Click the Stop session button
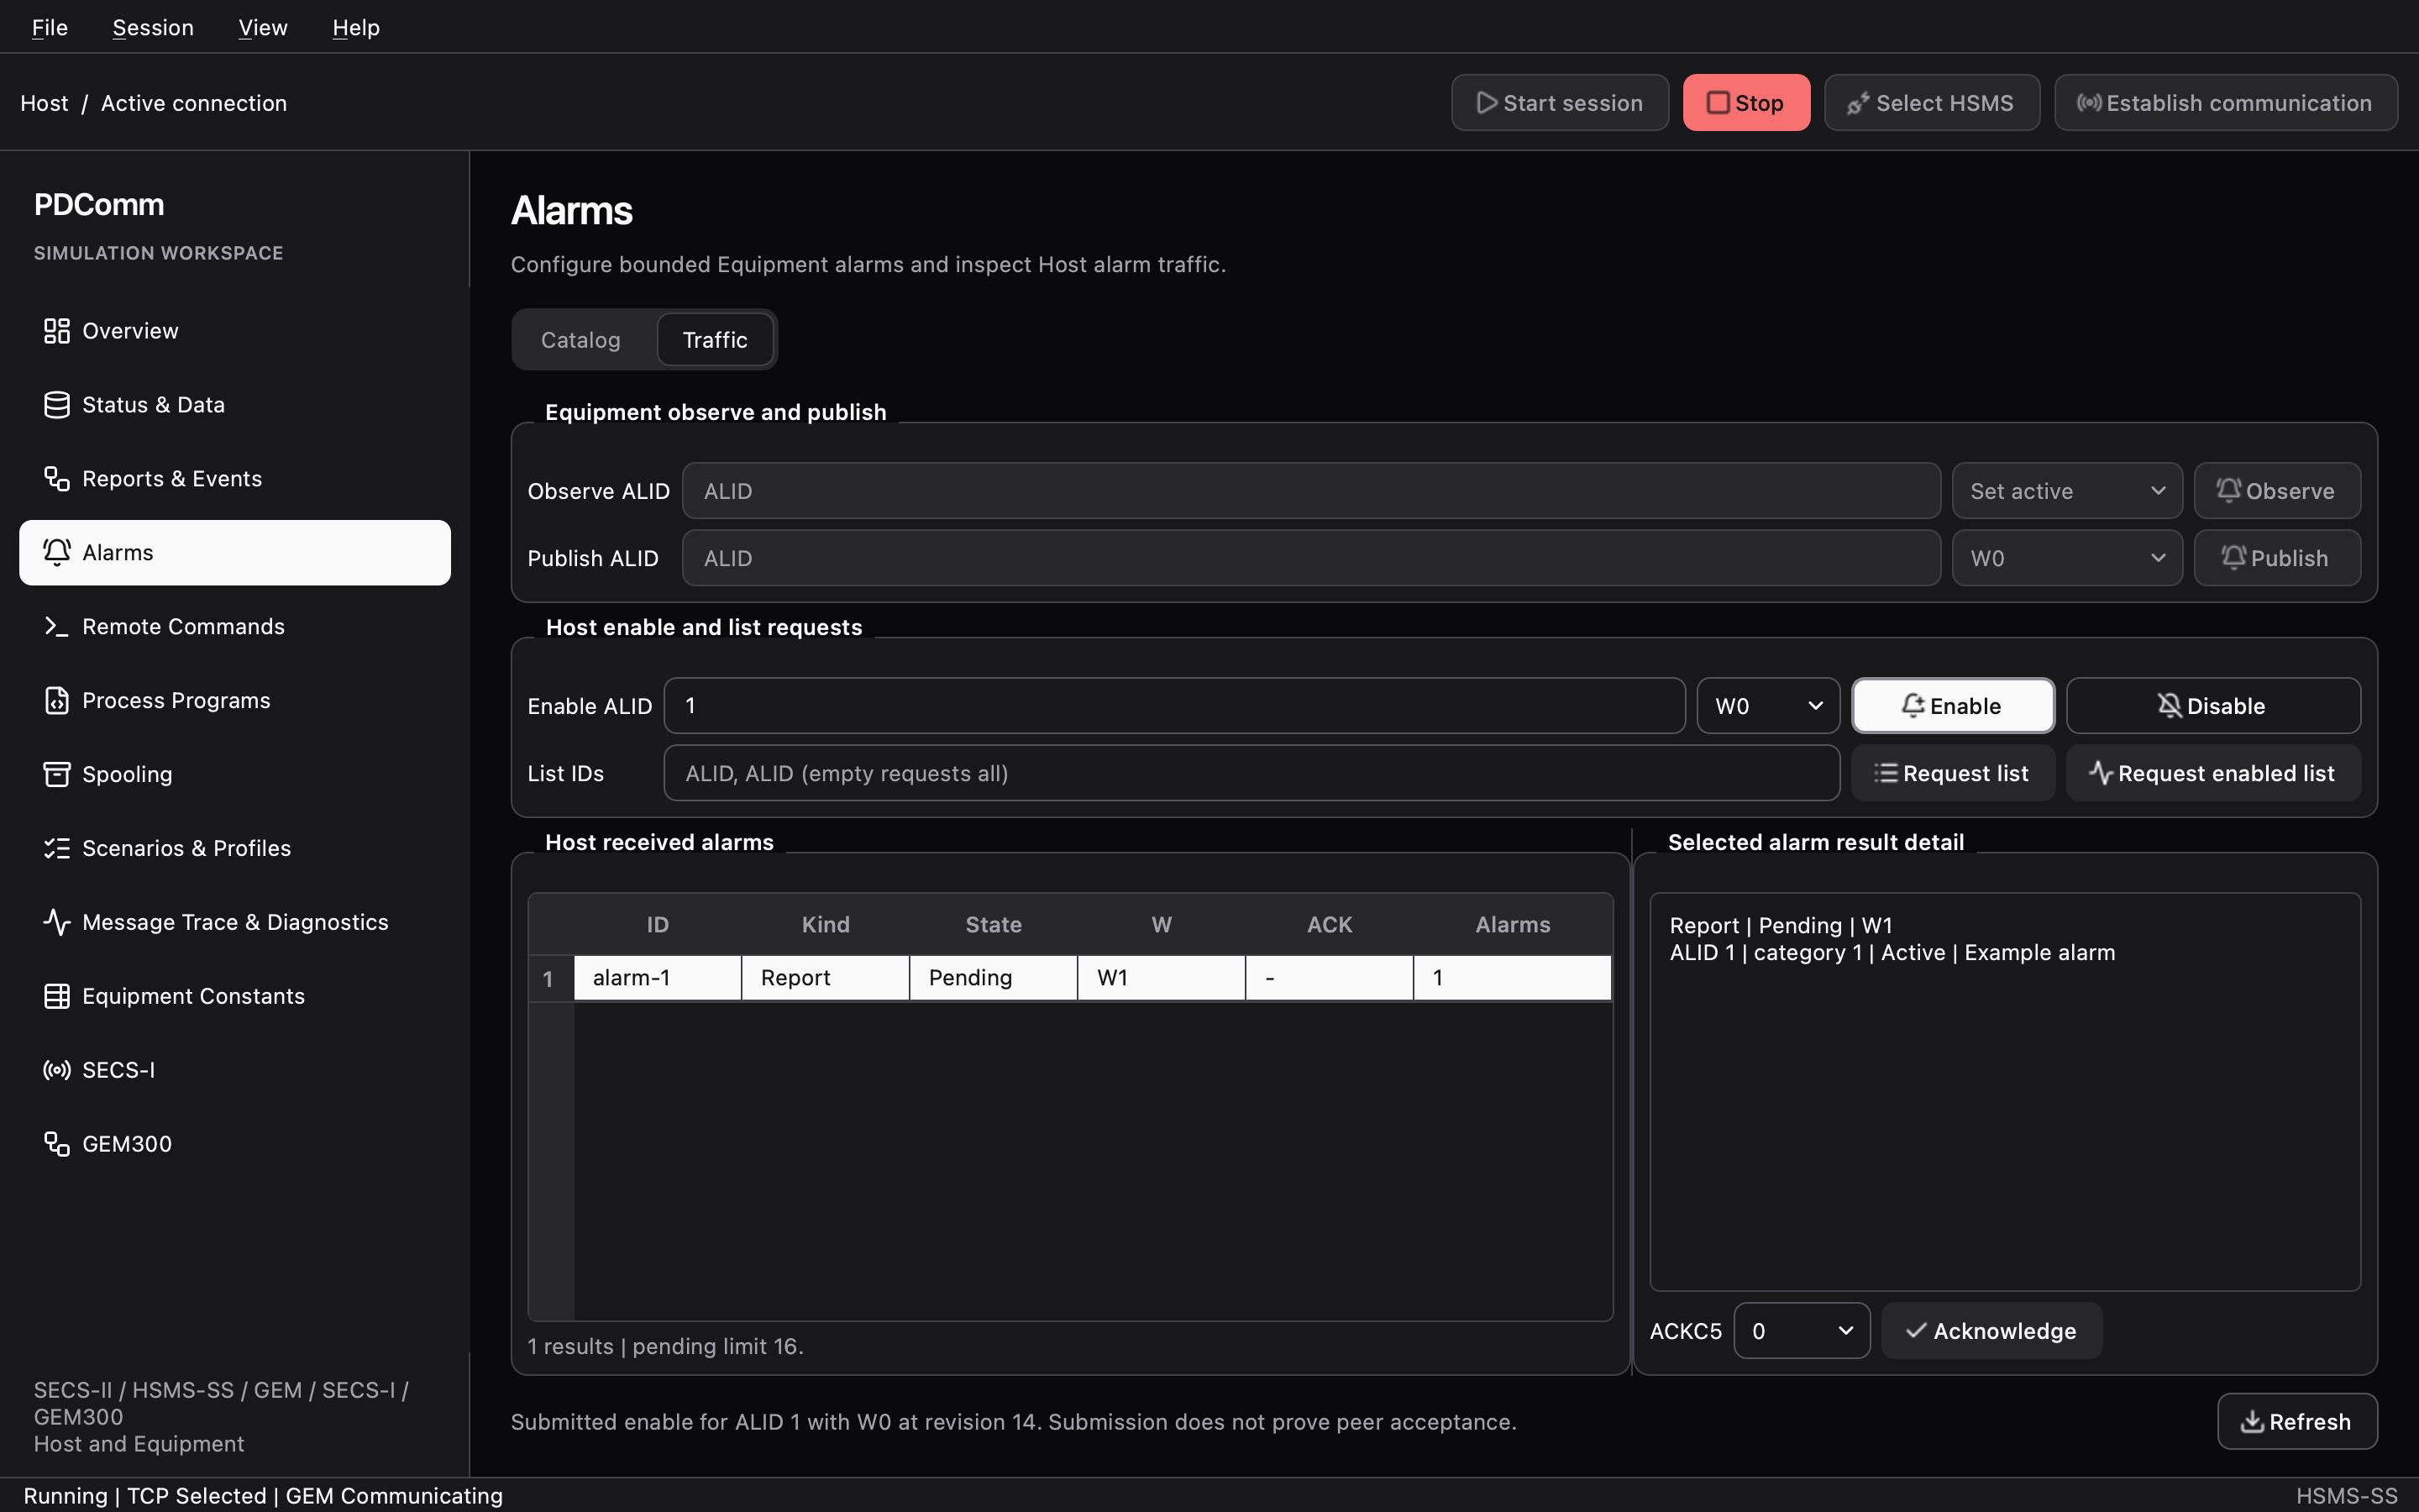Screen dimensions: 2419x1512 click(x=1746, y=103)
